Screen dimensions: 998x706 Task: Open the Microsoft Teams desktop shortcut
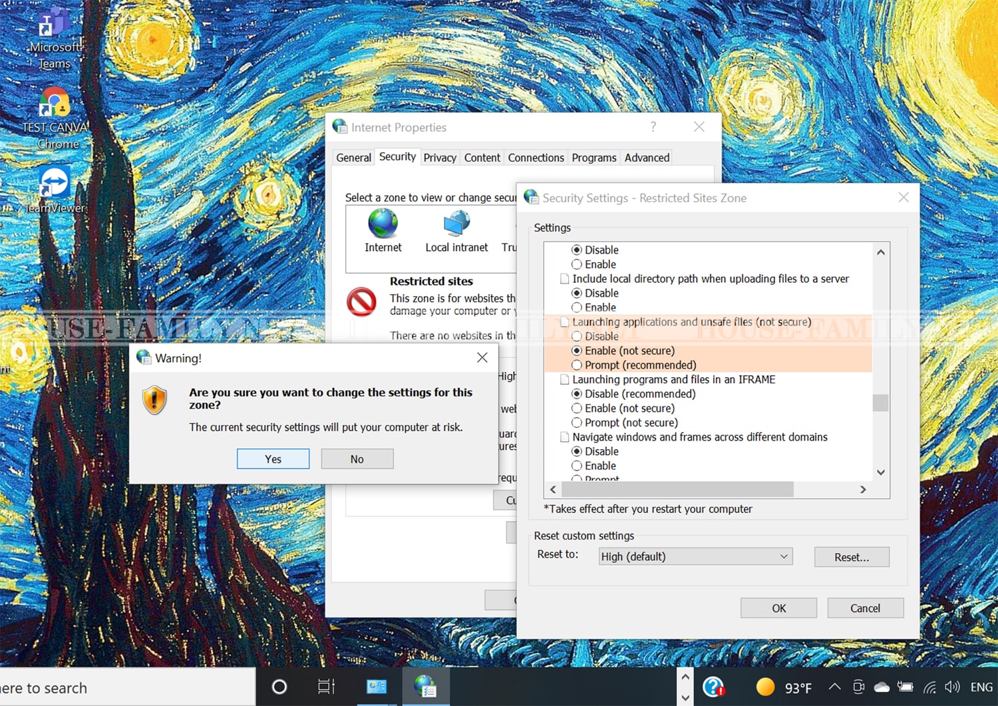[x=55, y=39]
